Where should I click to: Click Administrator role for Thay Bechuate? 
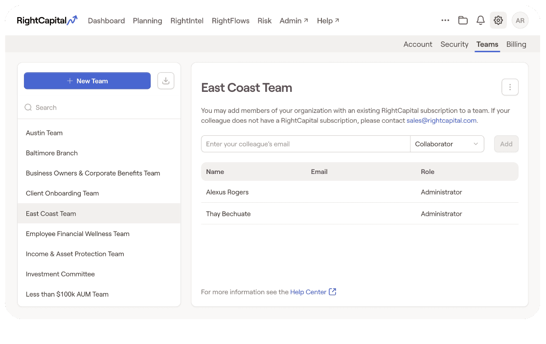click(441, 214)
